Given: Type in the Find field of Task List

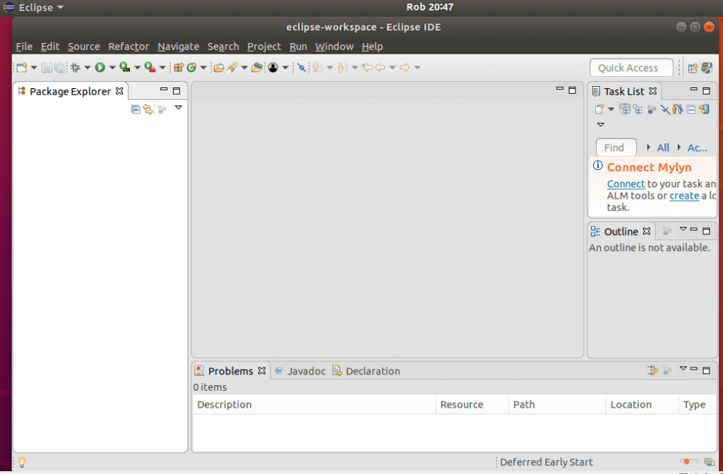Looking at the screenshot, I should (615, 147).
